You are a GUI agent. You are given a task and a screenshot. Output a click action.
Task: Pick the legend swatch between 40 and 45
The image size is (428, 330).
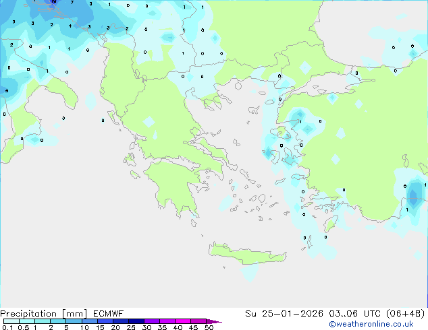click(183, 321)
